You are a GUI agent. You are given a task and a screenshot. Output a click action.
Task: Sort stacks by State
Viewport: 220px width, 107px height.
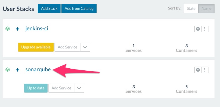coord(191,8)
